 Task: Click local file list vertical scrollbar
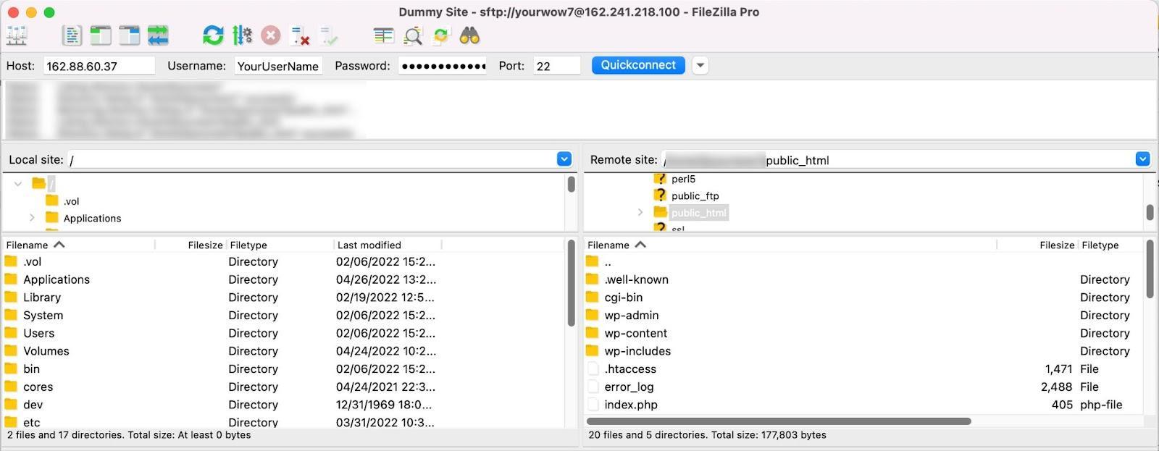pos(571,282)
